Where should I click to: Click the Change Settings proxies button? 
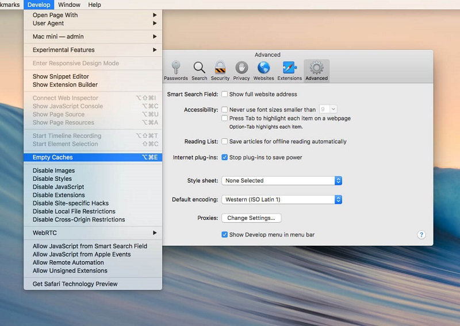251,218
